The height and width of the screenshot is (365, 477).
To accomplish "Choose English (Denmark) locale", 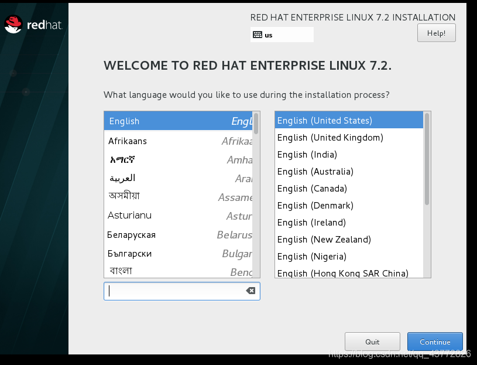I will point(349,206).
